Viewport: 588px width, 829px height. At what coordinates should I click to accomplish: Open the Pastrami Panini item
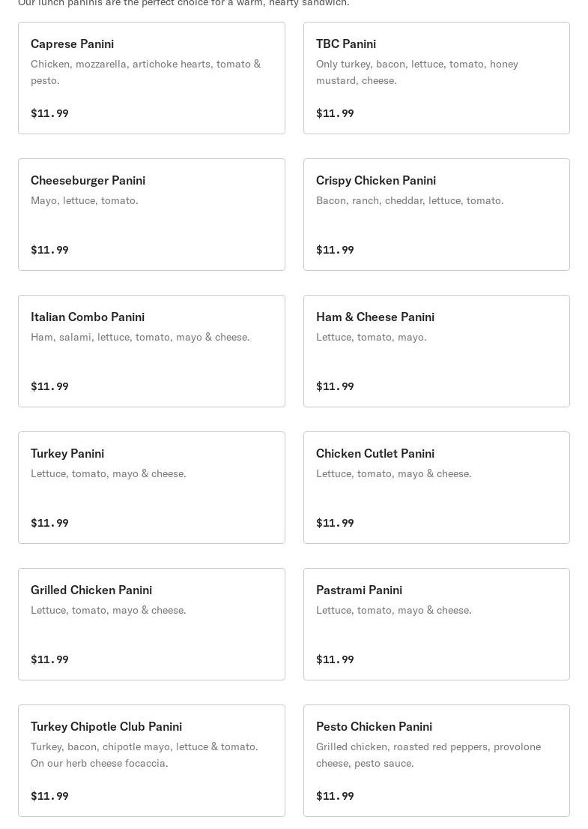pyautogui.click(x=437, y=624)
